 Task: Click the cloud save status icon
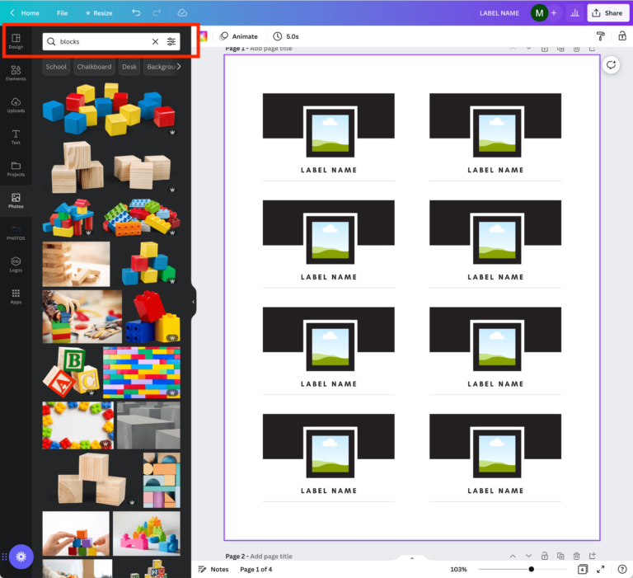[182, 13]
